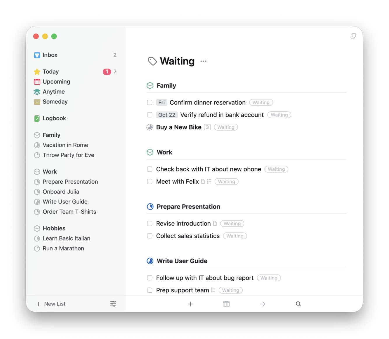Open the ellipsis menu next to Waiting
This screenshot has width=389, height=339.
(x=203, y=61)
